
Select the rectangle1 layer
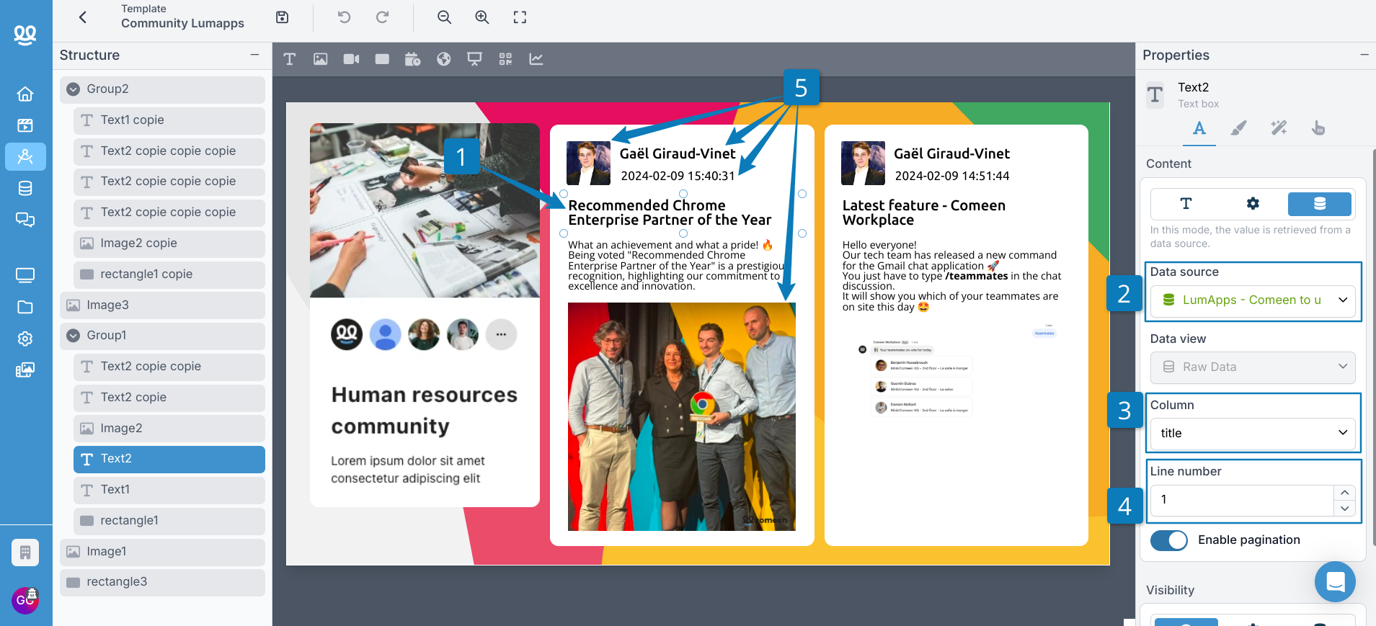click(169, 521)
